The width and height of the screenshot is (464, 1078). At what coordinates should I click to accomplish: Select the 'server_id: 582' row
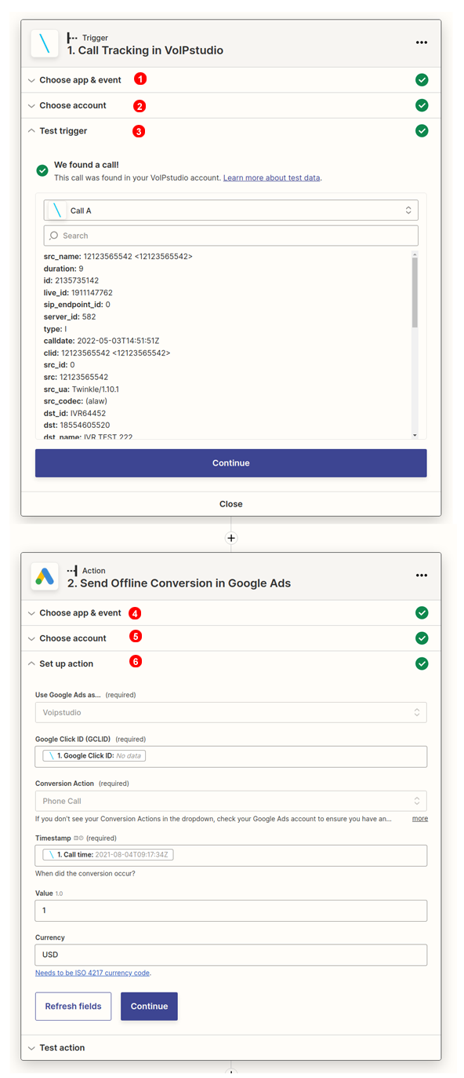click(x=70, y=317)
